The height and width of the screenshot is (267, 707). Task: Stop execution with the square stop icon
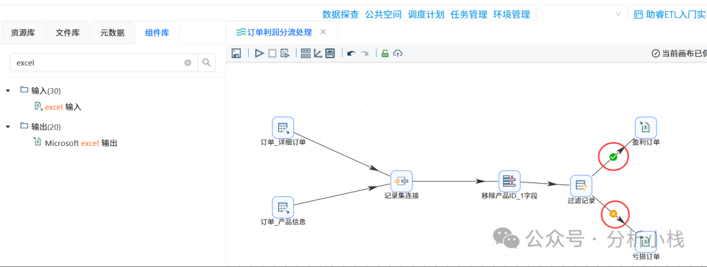coord(272,54)
